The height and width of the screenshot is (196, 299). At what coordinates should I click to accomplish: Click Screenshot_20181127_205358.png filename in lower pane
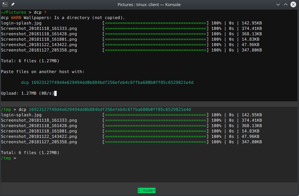(x=39, y=142)
